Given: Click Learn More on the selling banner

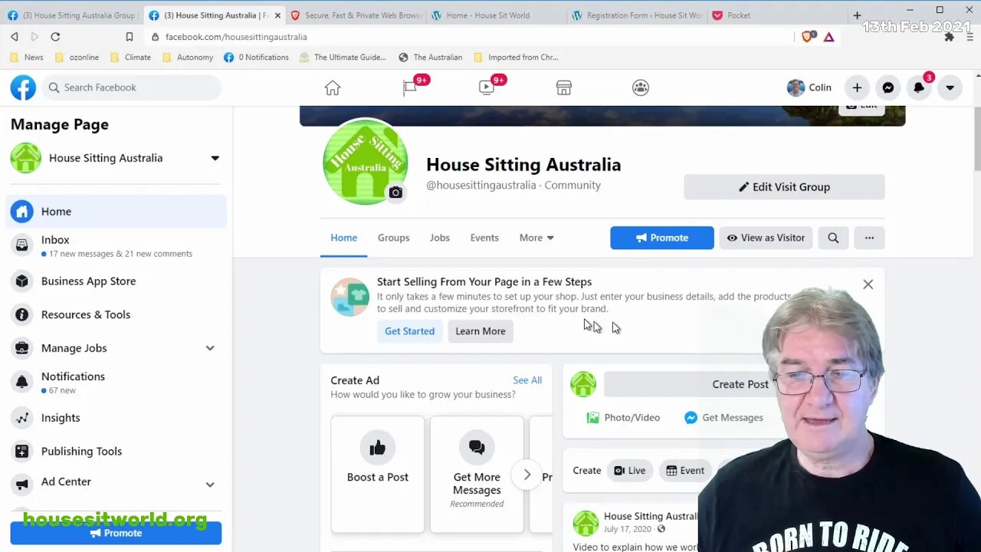Looking at the screenshot, I should point(481,331).
